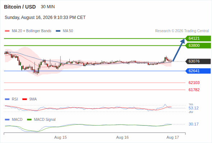Click the RSI blue legend swatch

(x=7, y=99)
